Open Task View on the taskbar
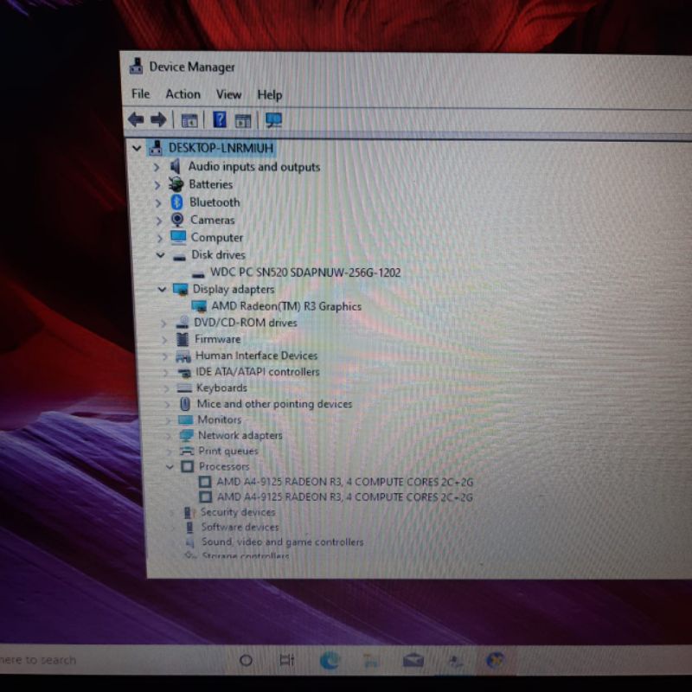Image resolution: width=692 pixels, height=692 pixels. [x=287, y=660]
